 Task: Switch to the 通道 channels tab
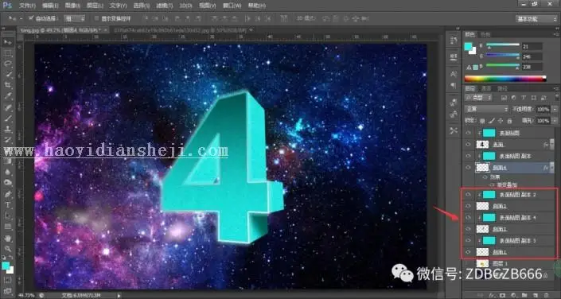pos(486,88)
